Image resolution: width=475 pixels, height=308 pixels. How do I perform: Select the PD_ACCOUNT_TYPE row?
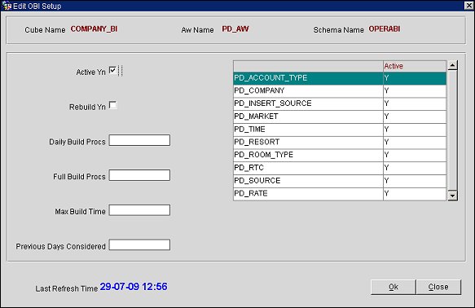[x=340, y=78]
